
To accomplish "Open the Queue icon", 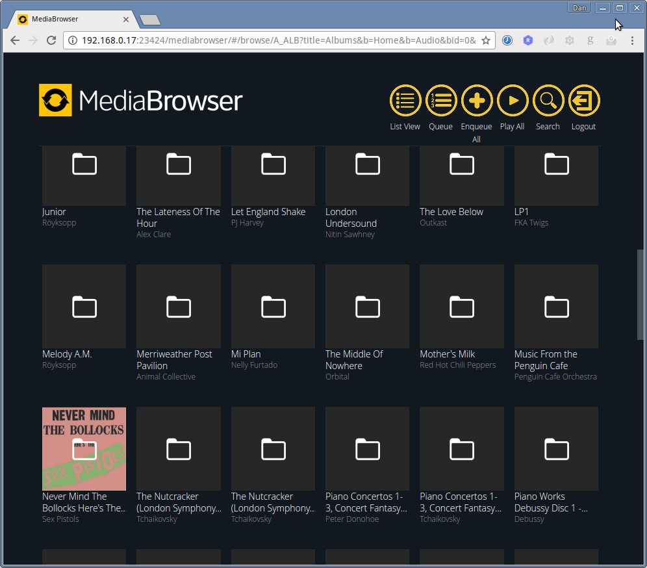I will pos(440,100).
